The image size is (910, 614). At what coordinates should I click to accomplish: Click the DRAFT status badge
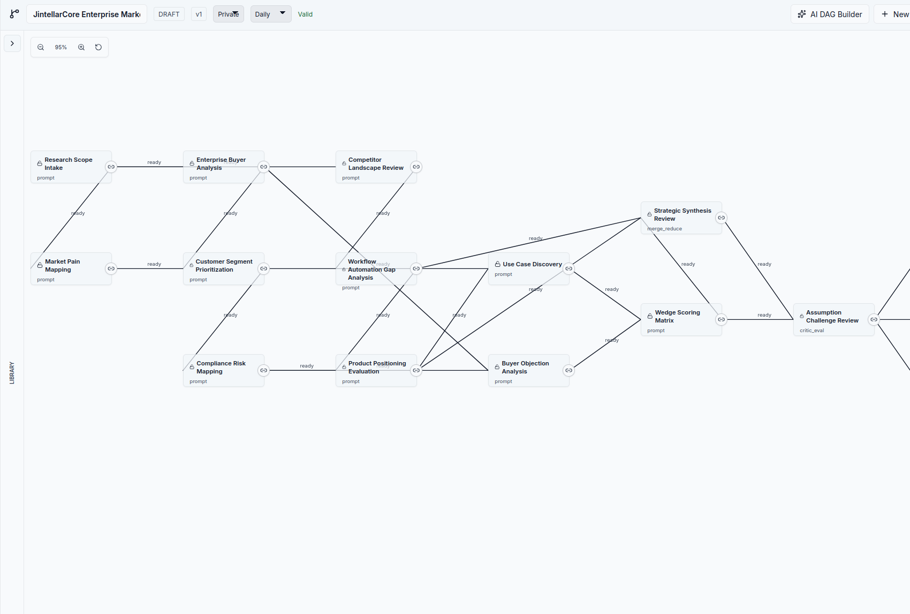tap(169, 14)
